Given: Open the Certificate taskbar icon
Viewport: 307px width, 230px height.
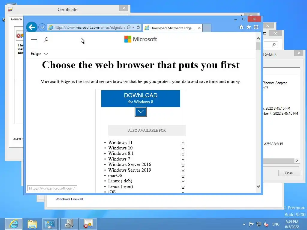Looking at the screenshot, I should 88,224.
